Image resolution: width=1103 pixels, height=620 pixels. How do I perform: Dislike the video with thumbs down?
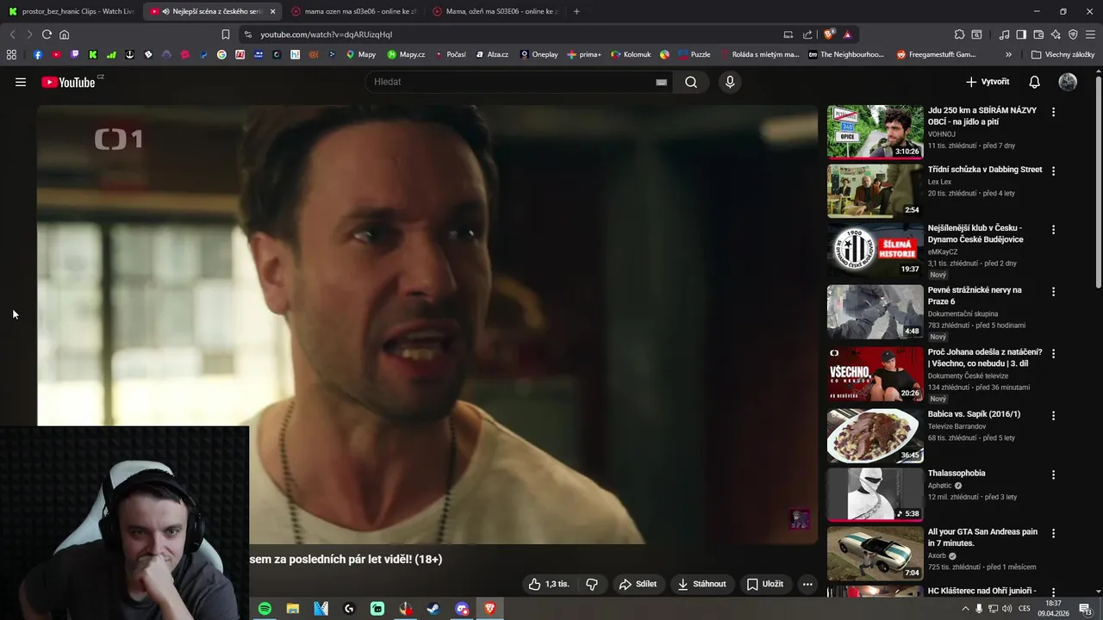coord(592,584)
